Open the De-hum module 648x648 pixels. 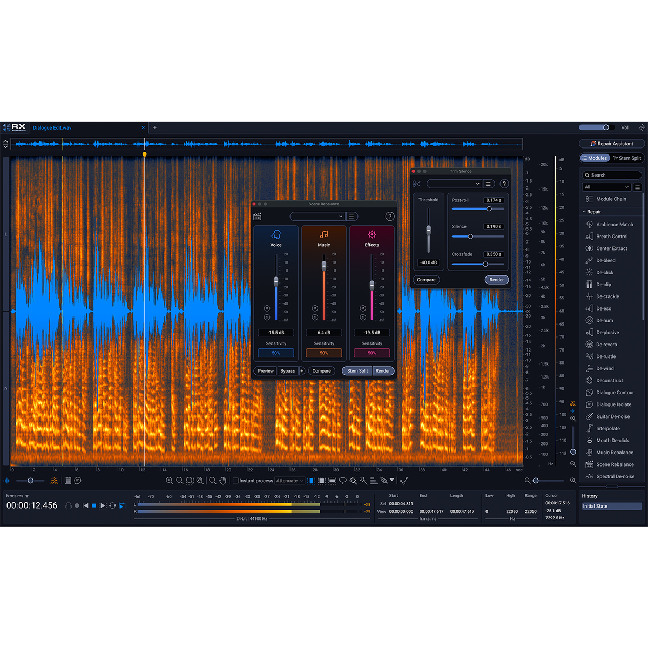click(x=604, y=321)
